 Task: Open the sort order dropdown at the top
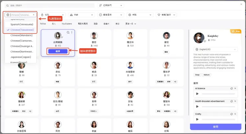click(111, 5)
